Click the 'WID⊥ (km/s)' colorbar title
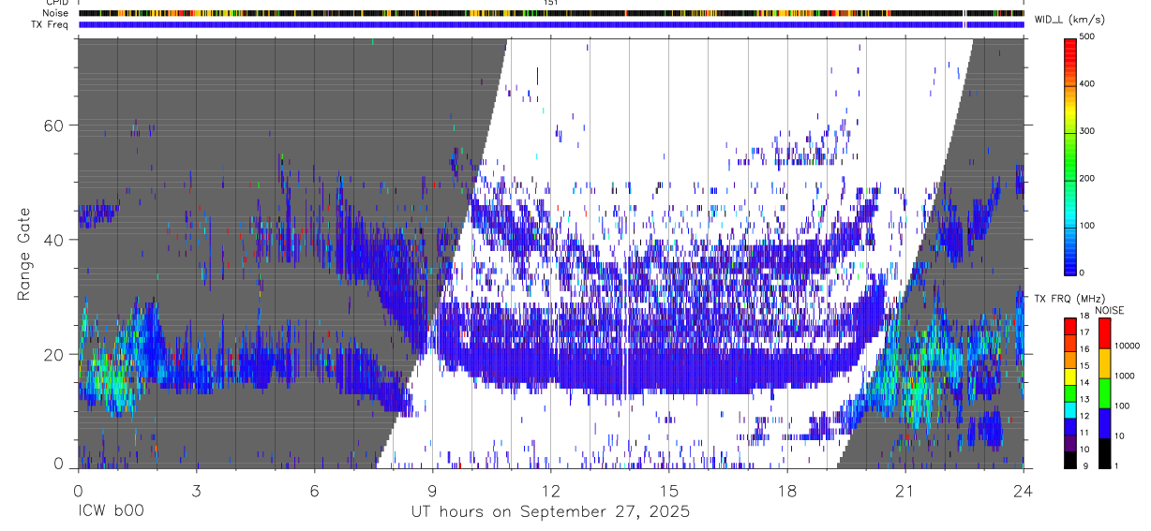Viewport: 1151px width, 531px height. 1068,19
